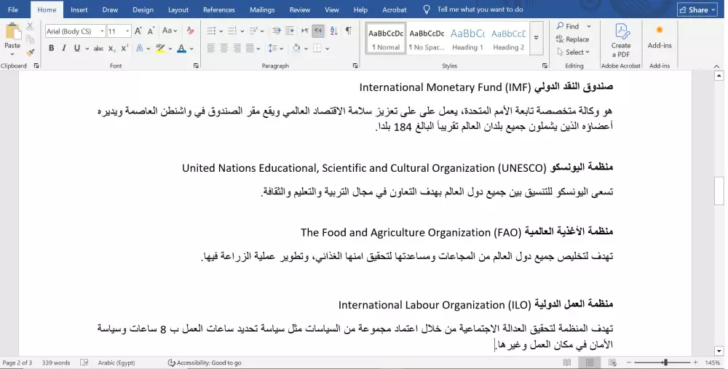Open the Change Case Aa dropdown

pyautogui.click(x=170, y=31)
